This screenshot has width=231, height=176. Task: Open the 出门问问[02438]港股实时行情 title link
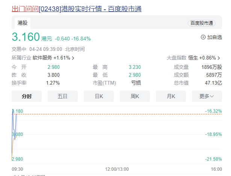pyautogui.click(x=77, y=9)
